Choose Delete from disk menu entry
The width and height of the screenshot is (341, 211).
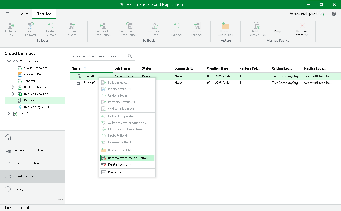(x=119, y=164)
